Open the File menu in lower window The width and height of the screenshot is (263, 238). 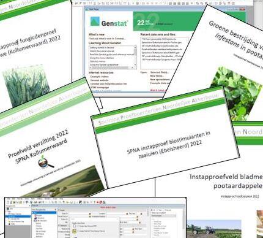9,199
